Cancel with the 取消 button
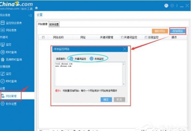 (119, 100)
